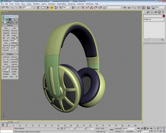Expand the selection filter All dropdown
The image size is (166, 133).
[28, 7]
